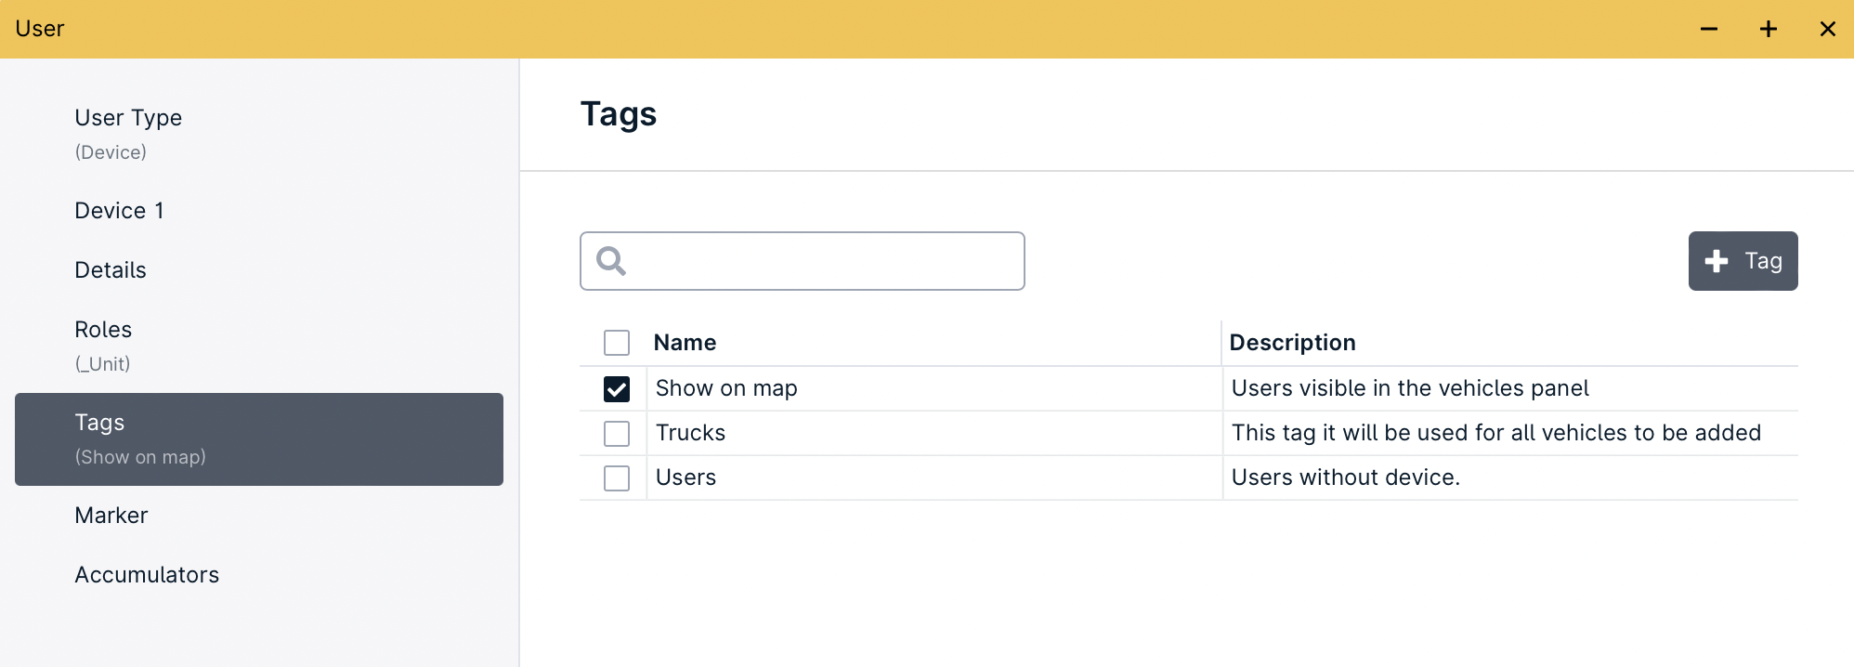Select the 'Users' tag name

(685, 477)
